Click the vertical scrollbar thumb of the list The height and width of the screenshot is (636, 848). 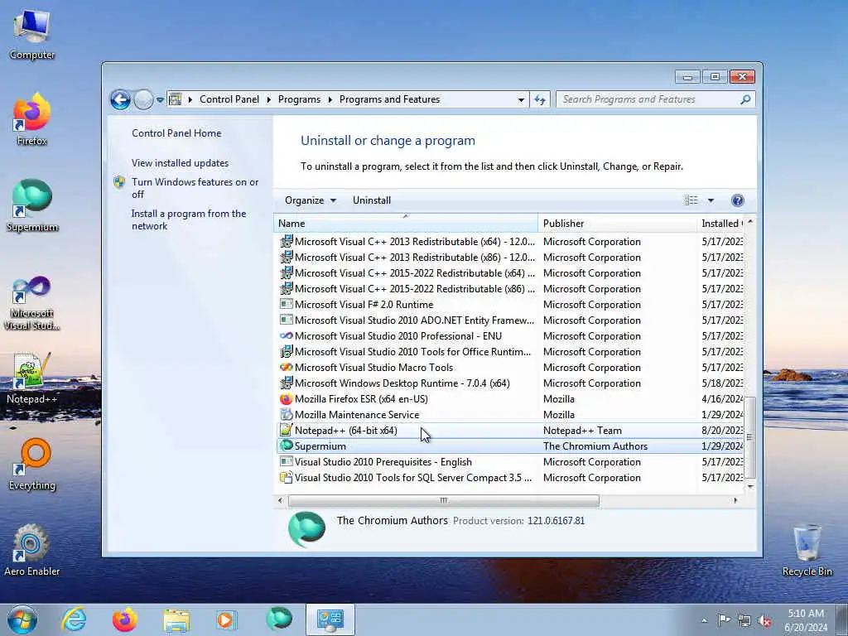click(x=749, y=437)
